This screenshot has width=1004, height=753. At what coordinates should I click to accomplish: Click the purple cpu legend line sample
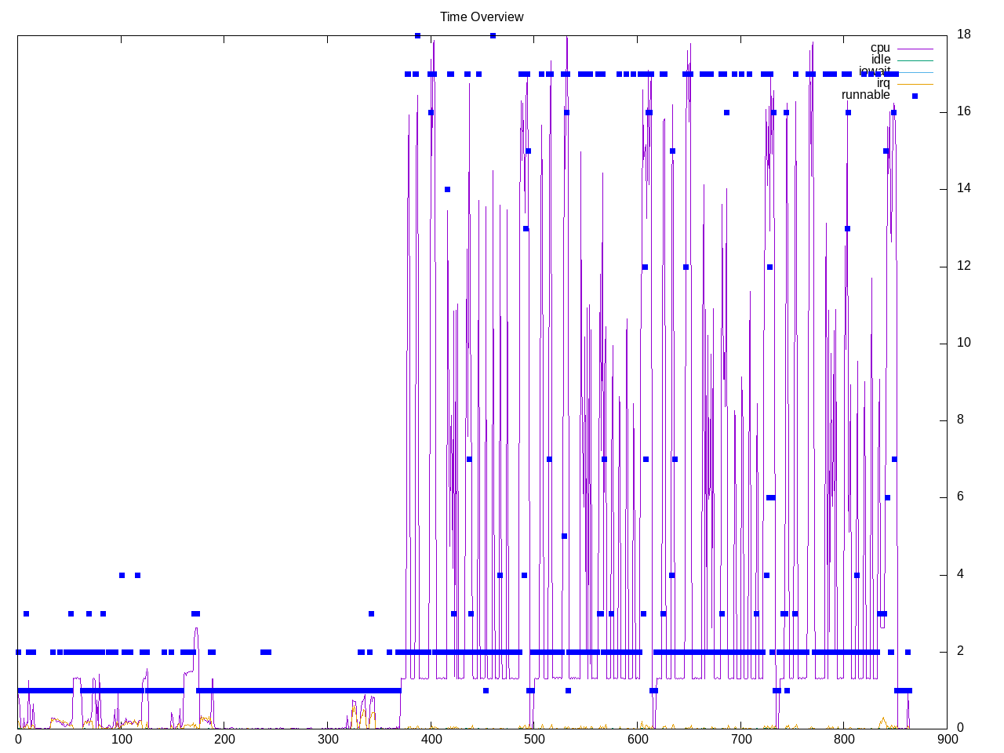[x=915, y=49]
